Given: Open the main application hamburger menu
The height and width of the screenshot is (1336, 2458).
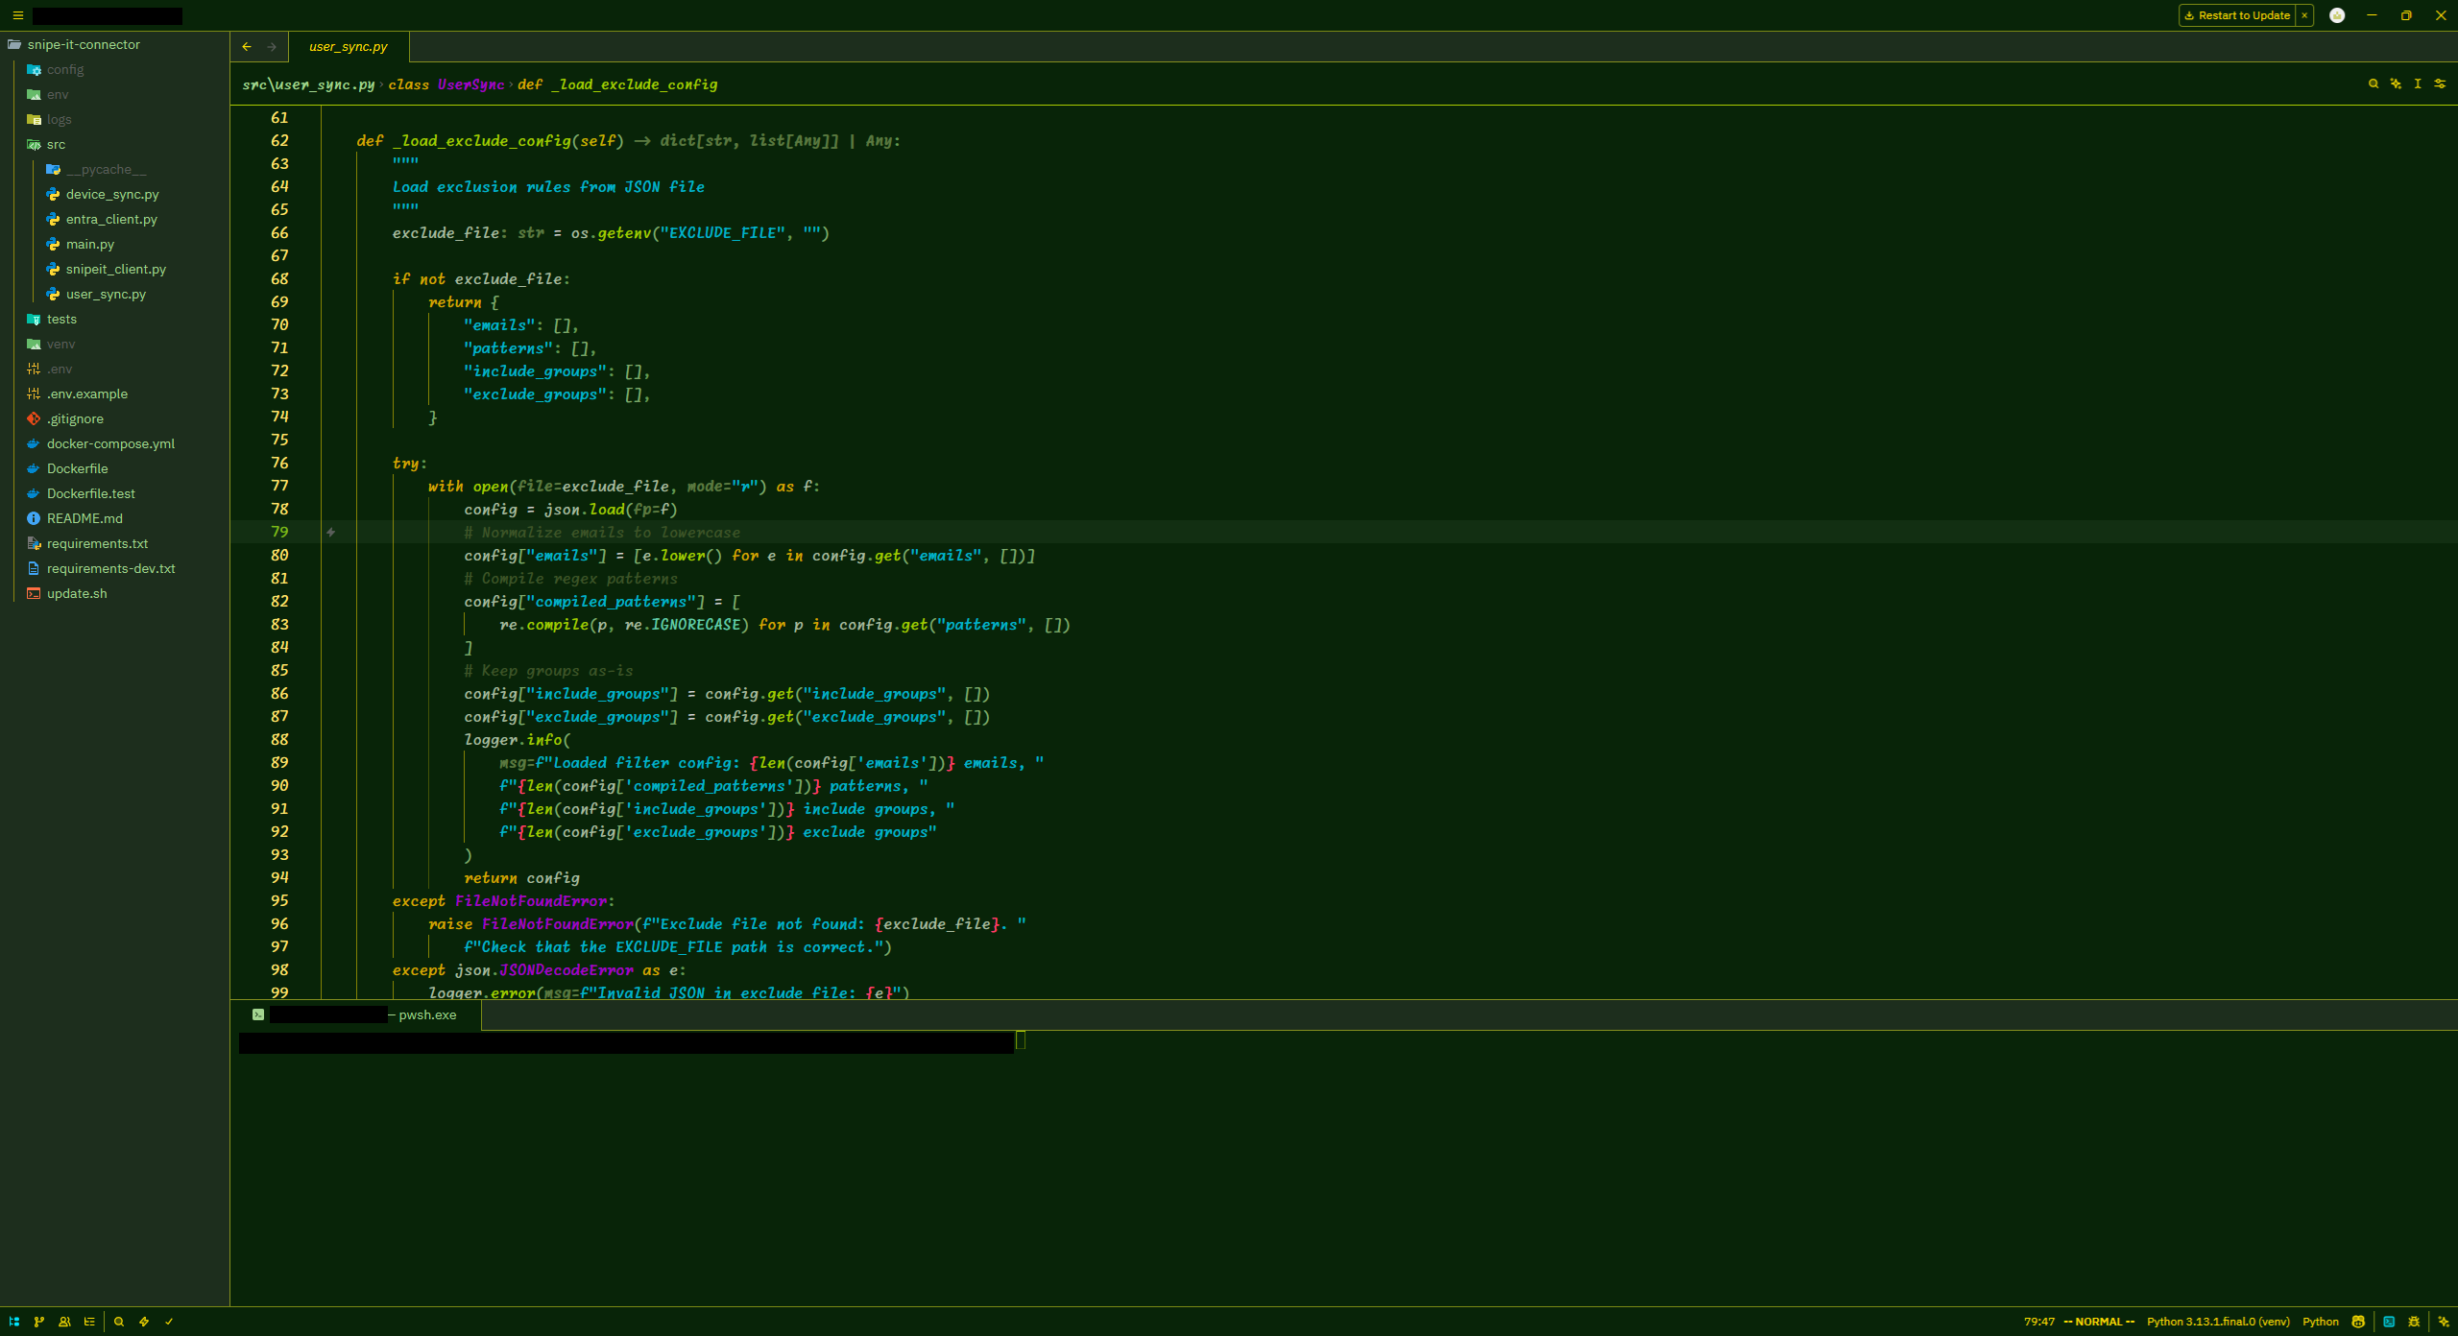Looking at the screenshot, I should tap(17, 15).
